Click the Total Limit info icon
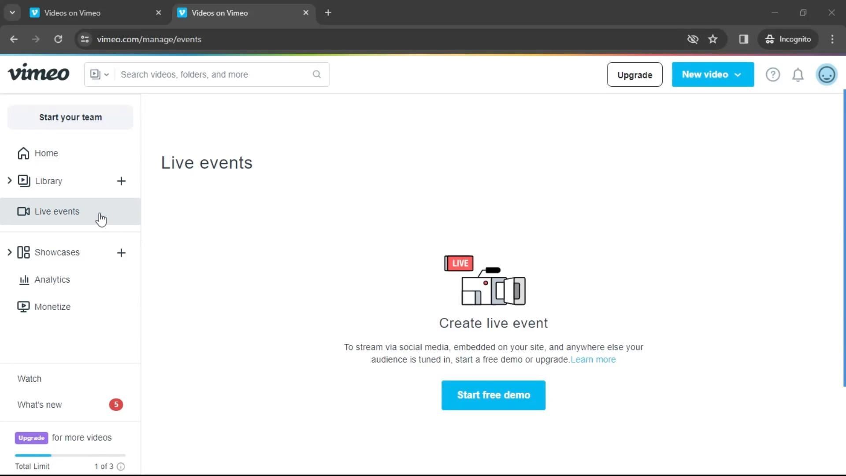846x476 pixels. pyautogui.click(x=121, y=467)
